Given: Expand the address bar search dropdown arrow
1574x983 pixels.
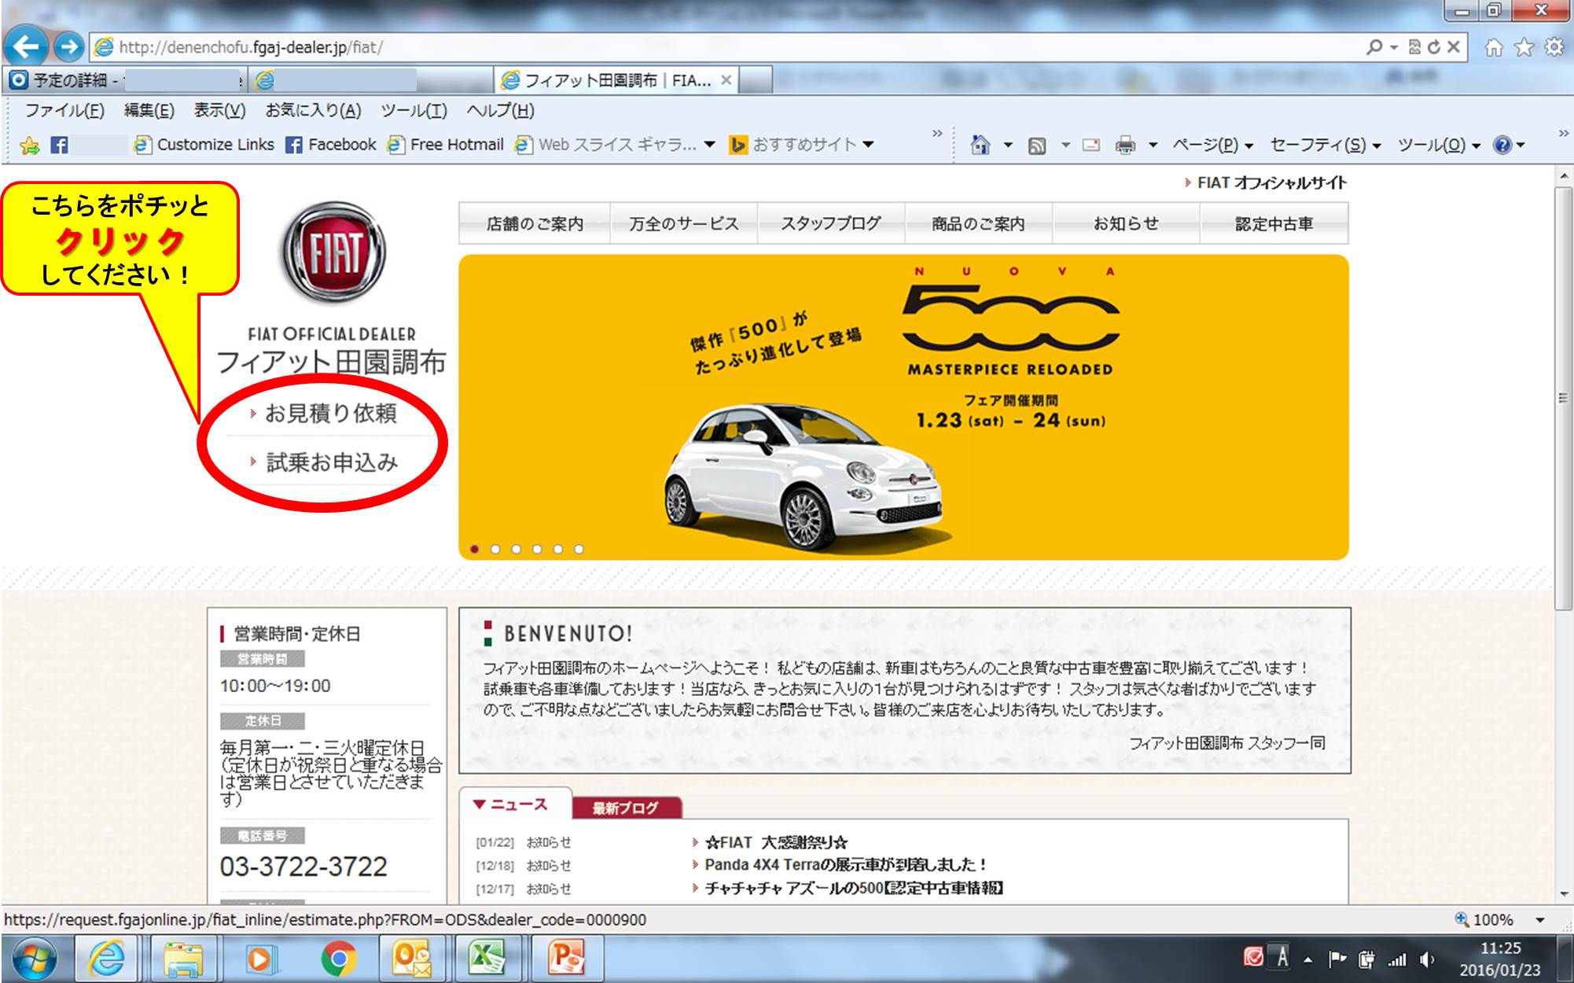Looking at the screenshot, I should click(x=1393, y=48).
